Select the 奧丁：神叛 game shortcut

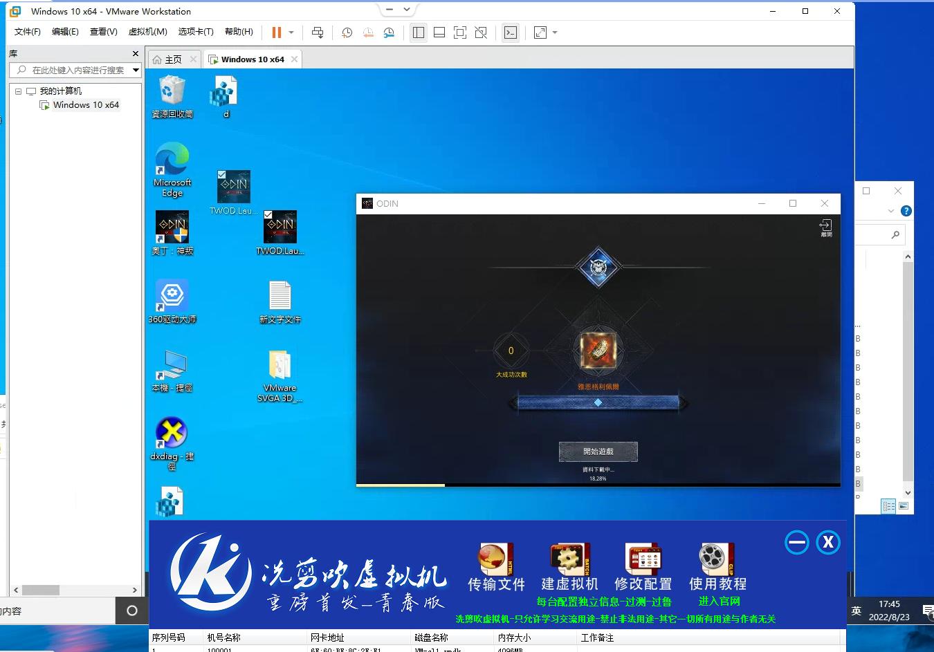172,233
